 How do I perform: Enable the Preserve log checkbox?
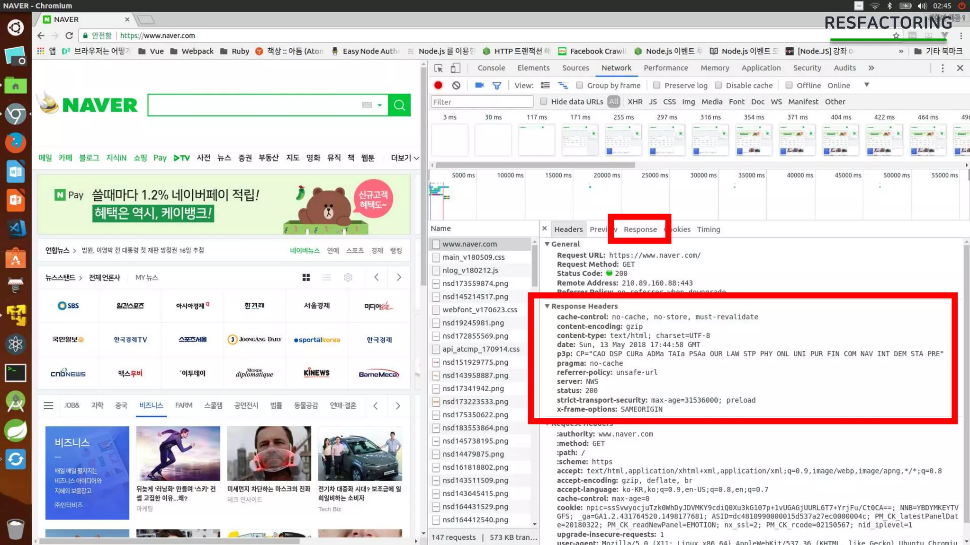click(x=656, y=85)
